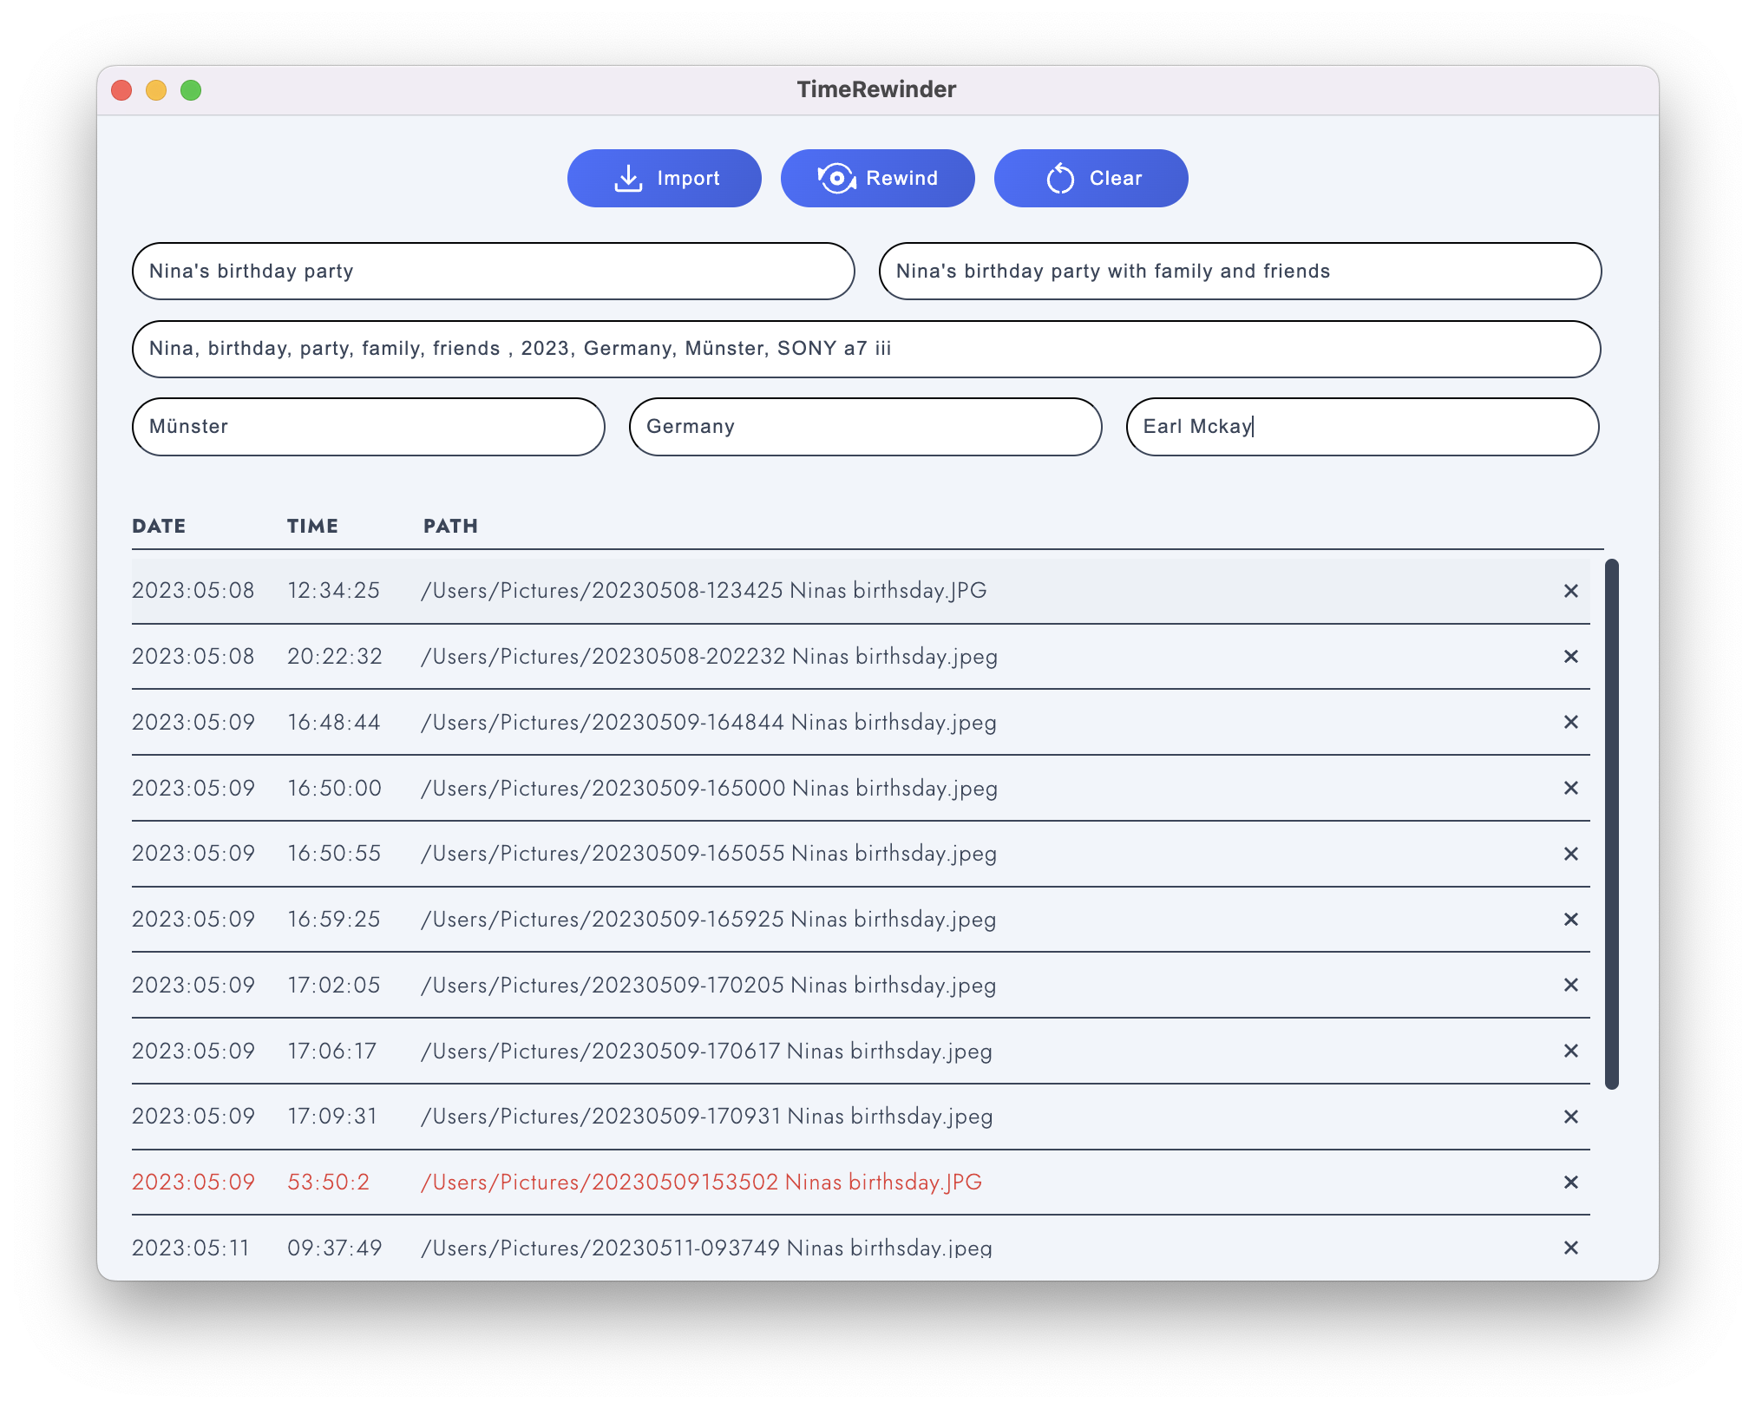Remove the 2023:05:11 09:37:49 entry
Viewport: 1756px width, 1409px height.
click(1570, 1248)
